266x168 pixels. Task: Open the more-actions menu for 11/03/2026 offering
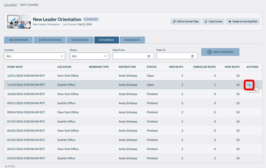pos(256,84)
